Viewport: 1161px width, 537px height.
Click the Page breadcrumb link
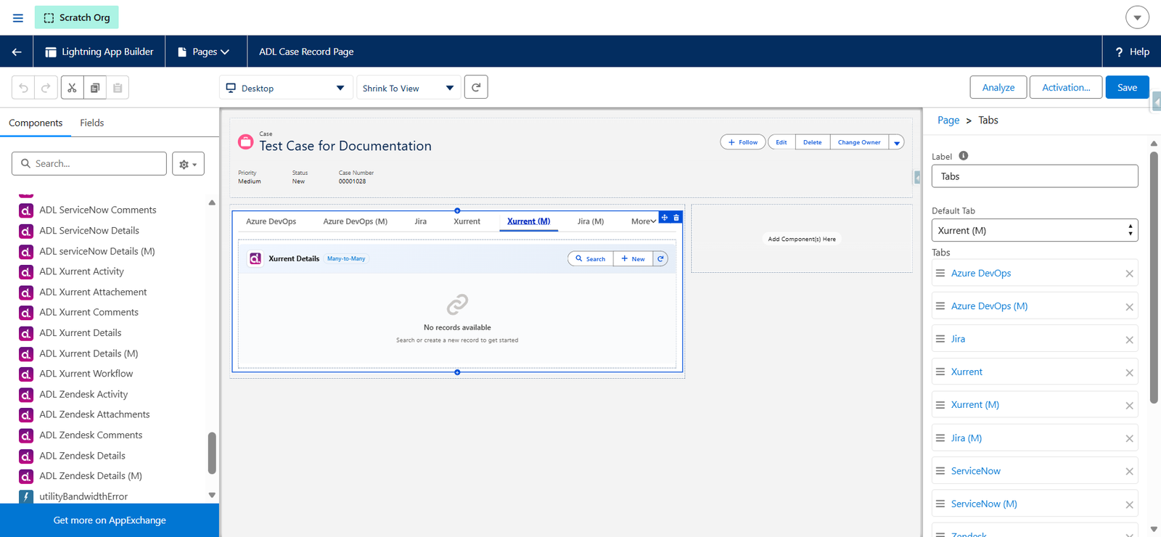click(948, 120)
